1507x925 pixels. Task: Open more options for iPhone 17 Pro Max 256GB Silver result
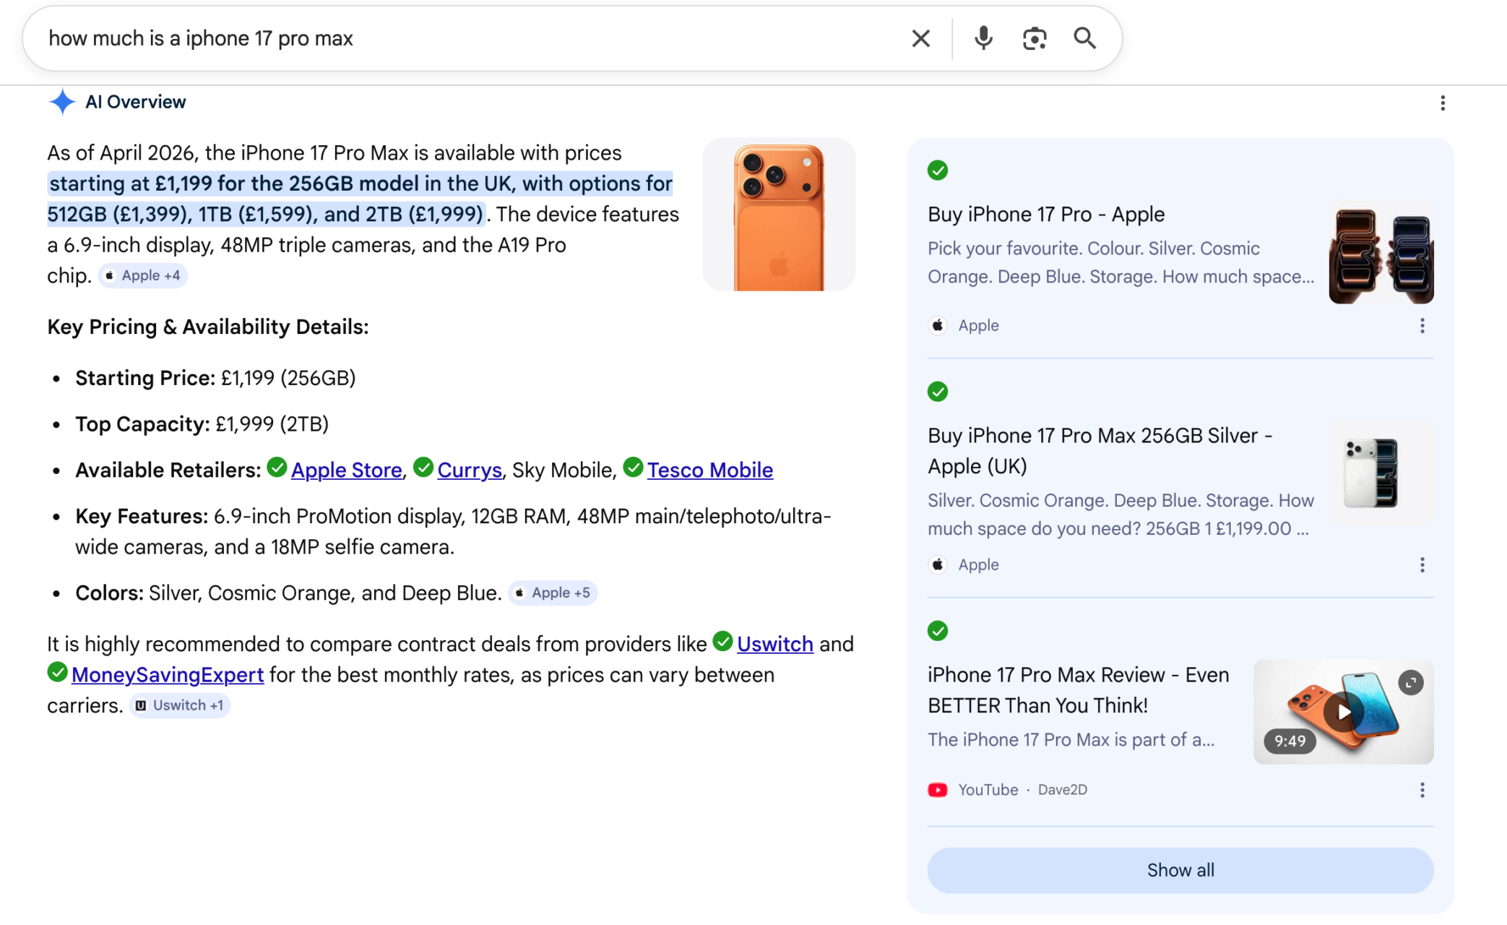(x=1422, y=565)
